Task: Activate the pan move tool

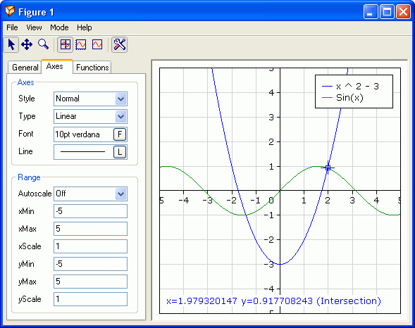Action: [x=27, y=44]
